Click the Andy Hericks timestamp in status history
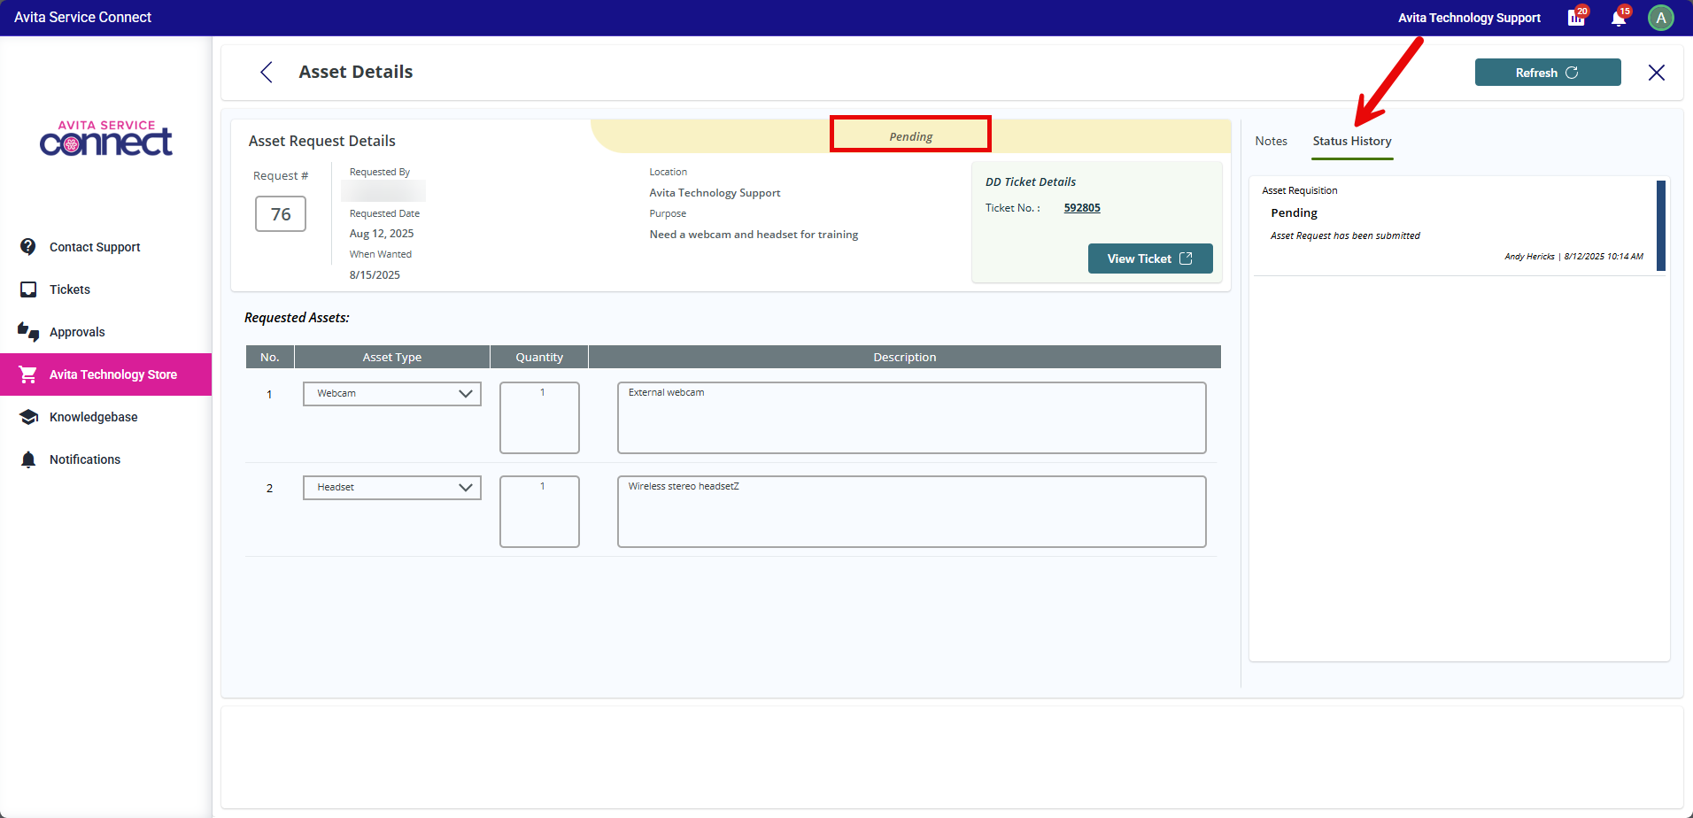 [1573, 257]
